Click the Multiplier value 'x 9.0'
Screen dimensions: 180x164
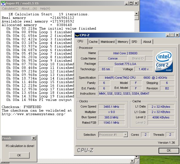(x=111, y=112)
